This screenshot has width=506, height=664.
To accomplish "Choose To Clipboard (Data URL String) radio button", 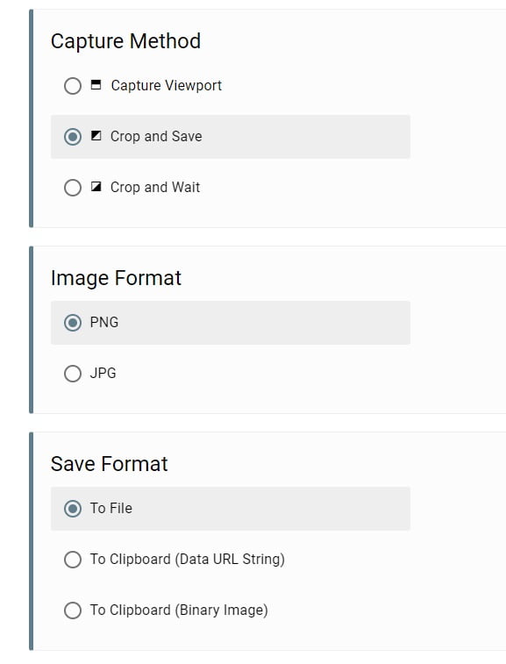I will [x=73, y=560].
